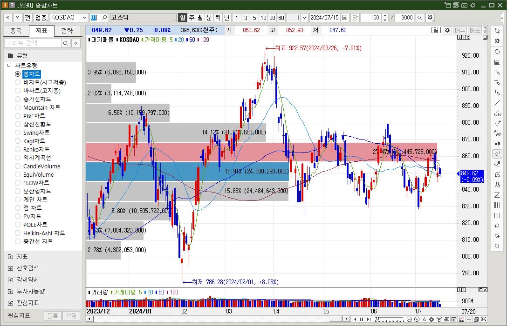Click the undo arrow in right toolbar
The height and width of the screenshot is (326, 507).
pyautogui.click(x=497, y=226)
